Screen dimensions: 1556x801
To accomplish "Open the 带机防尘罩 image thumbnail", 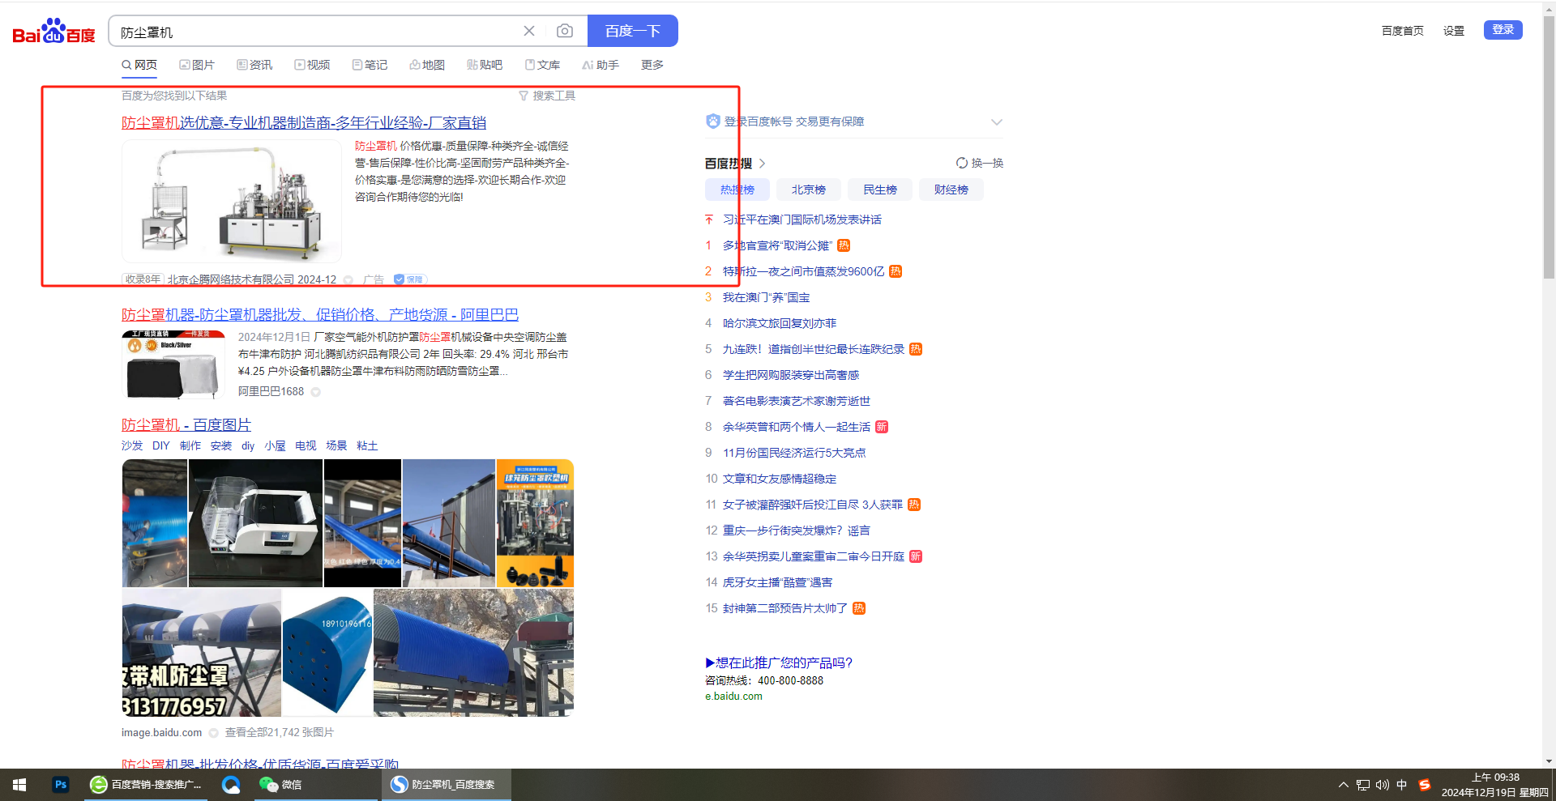I will (202, 653).
